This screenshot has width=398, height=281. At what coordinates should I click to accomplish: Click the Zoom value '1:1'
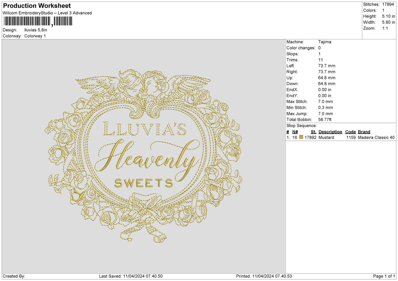(386, 28)
